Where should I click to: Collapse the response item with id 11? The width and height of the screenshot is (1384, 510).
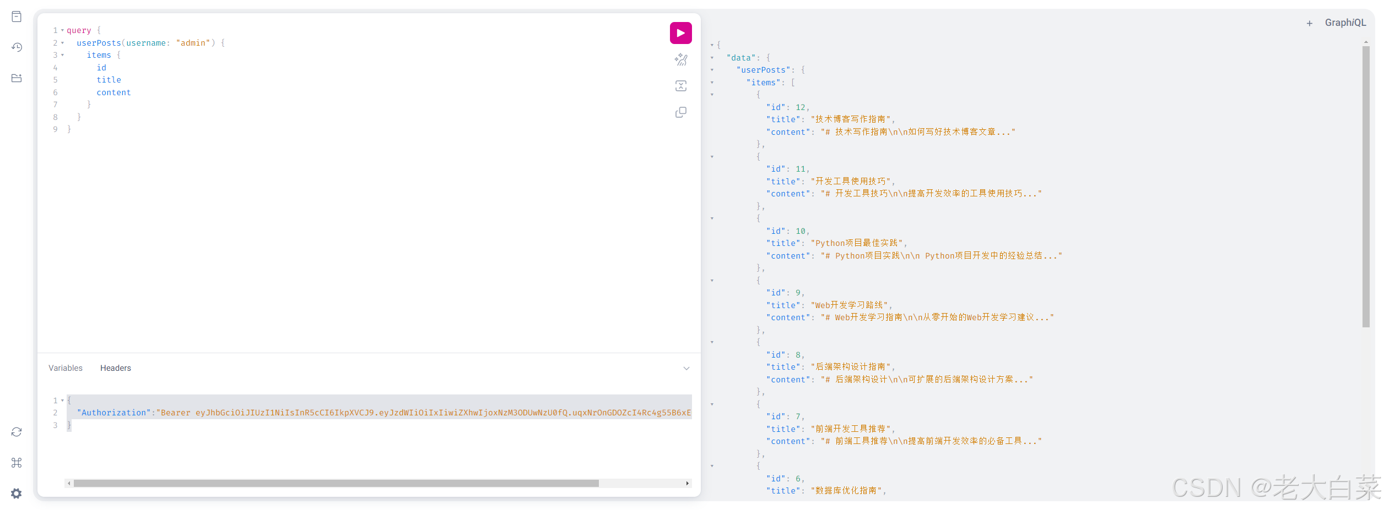coord(712,157)
